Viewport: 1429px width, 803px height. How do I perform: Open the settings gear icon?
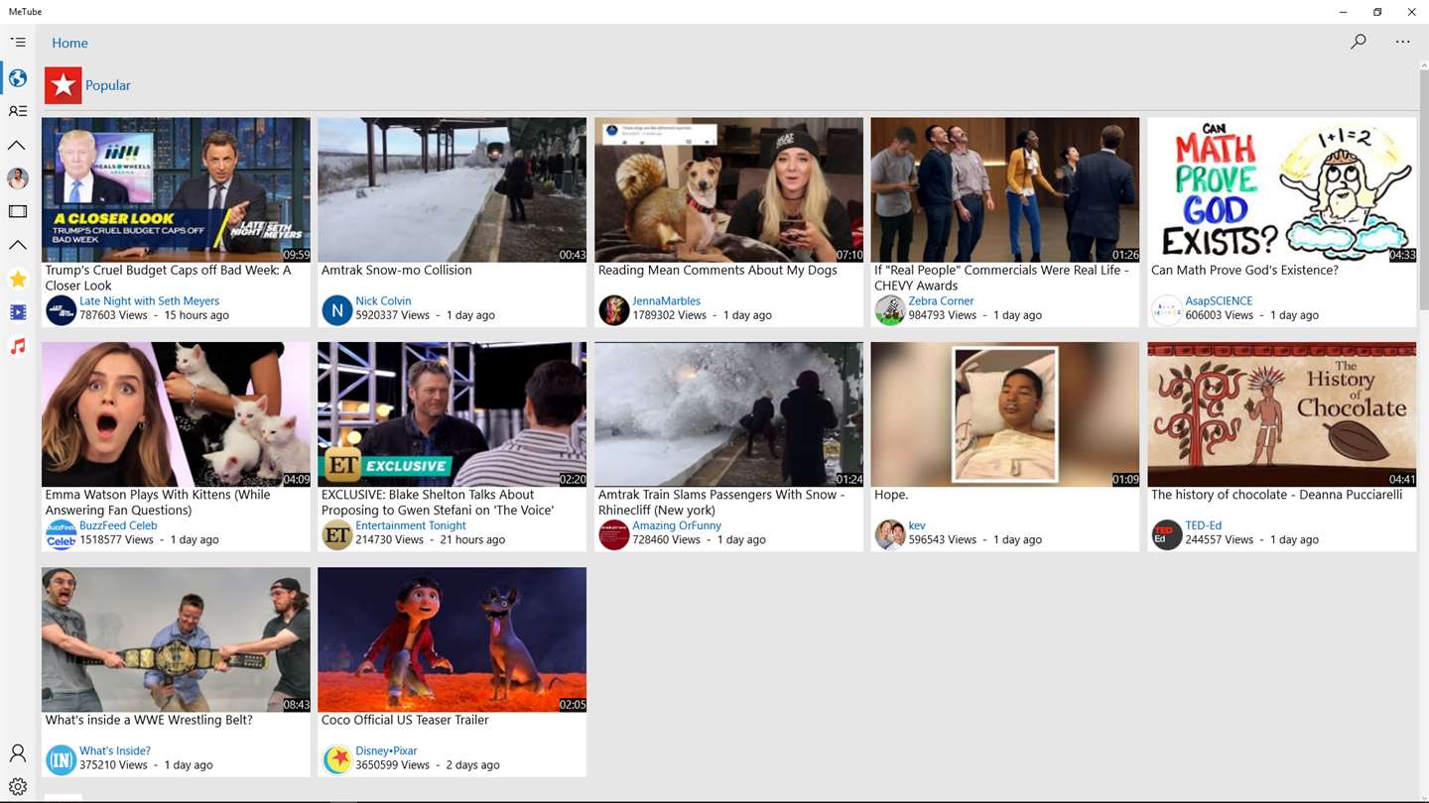point(18,787)
